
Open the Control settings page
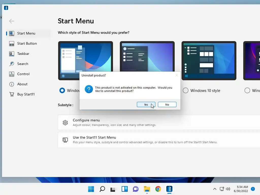click(28, 74)
